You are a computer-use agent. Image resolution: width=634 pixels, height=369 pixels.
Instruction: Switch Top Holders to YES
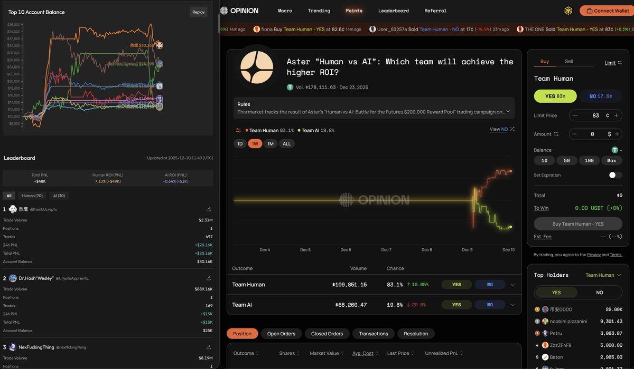[x=556, y=293]
